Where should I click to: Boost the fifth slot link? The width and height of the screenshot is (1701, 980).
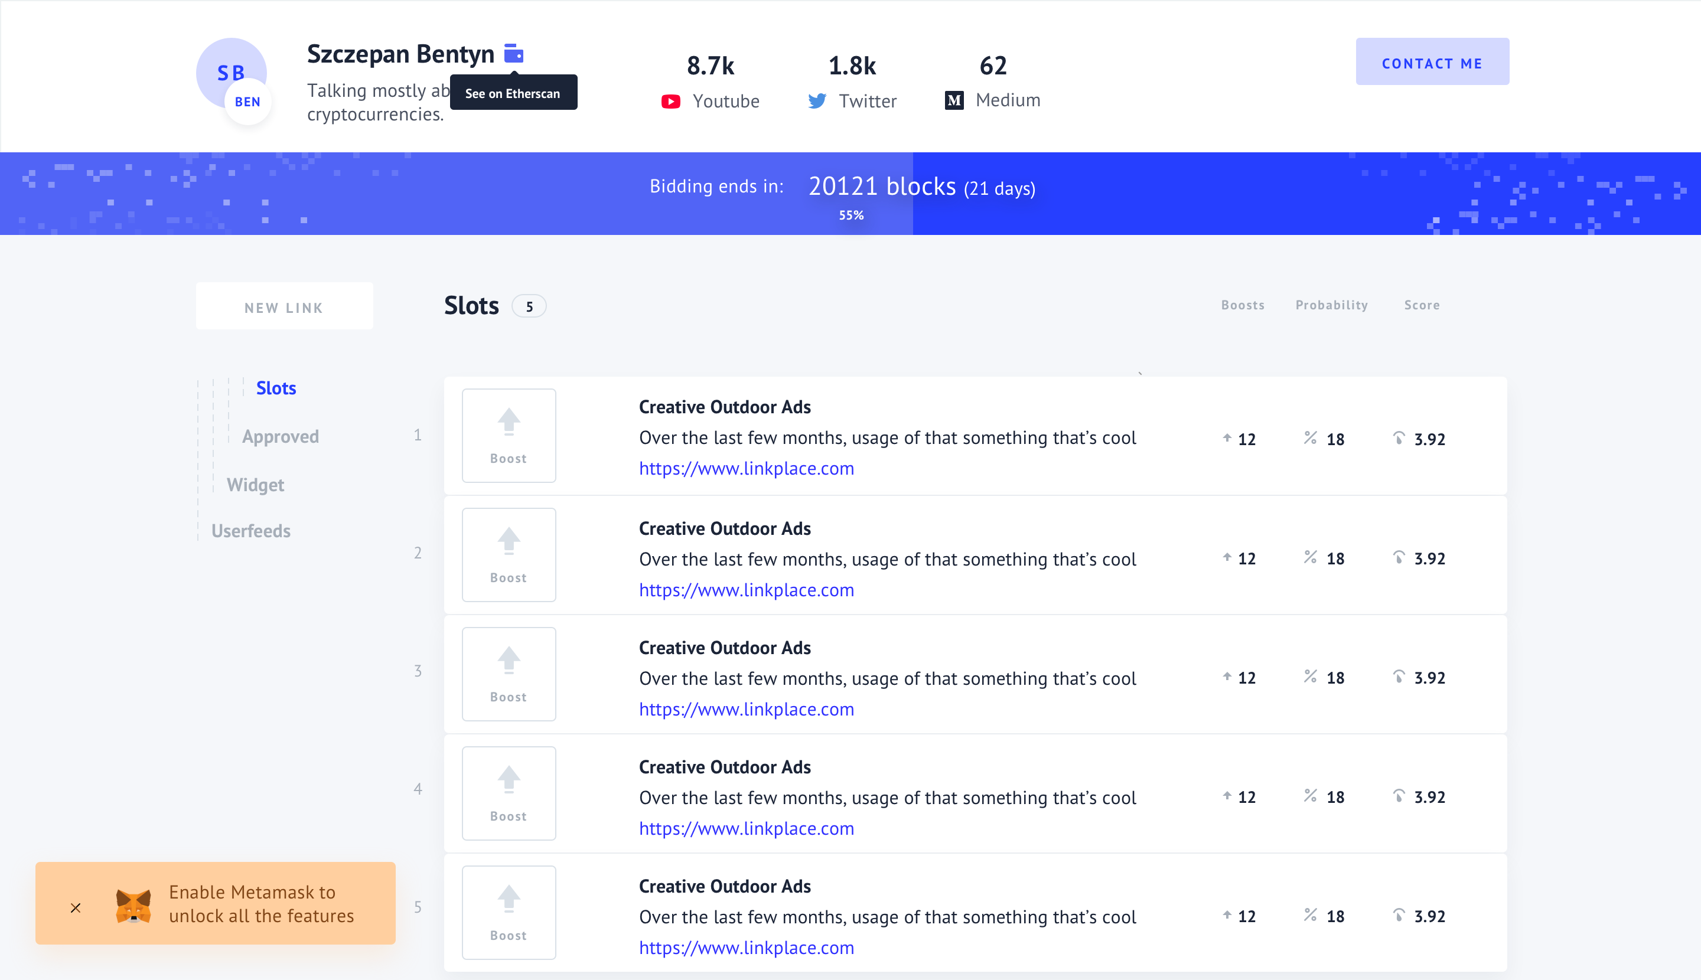[509, 912]
